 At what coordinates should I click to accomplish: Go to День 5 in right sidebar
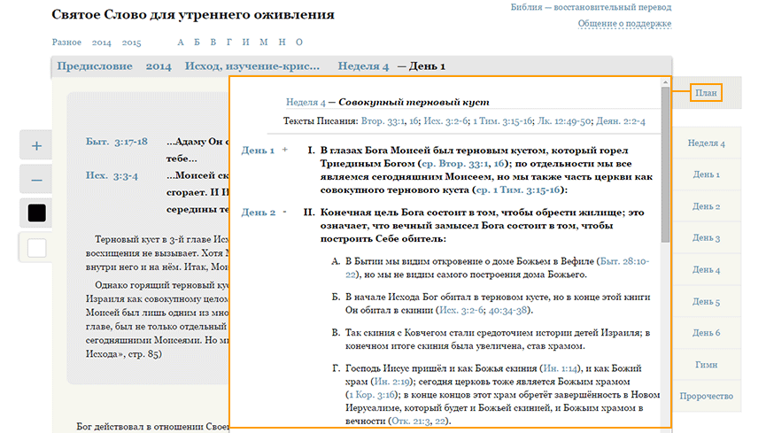coord(707,302)
